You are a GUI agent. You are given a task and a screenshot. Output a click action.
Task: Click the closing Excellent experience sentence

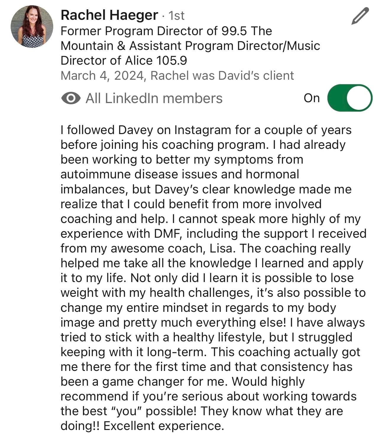[x=163, y=426]
